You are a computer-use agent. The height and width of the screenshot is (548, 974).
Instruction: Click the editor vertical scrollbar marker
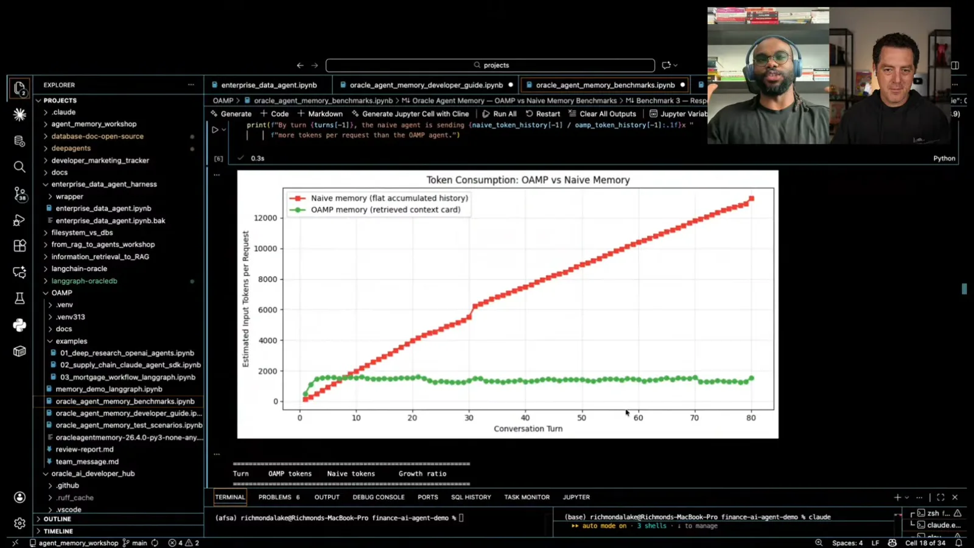point(964,289)
